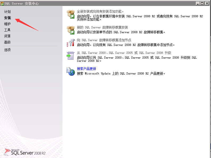Viewport: 211px width, 158px height.
Task: Switch to the 工具 (Tools) page
Action: tap(7, 30)
